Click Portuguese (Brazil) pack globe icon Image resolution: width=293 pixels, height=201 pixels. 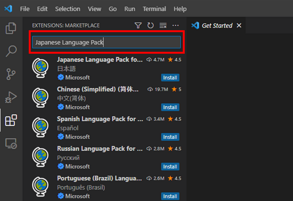40,187
